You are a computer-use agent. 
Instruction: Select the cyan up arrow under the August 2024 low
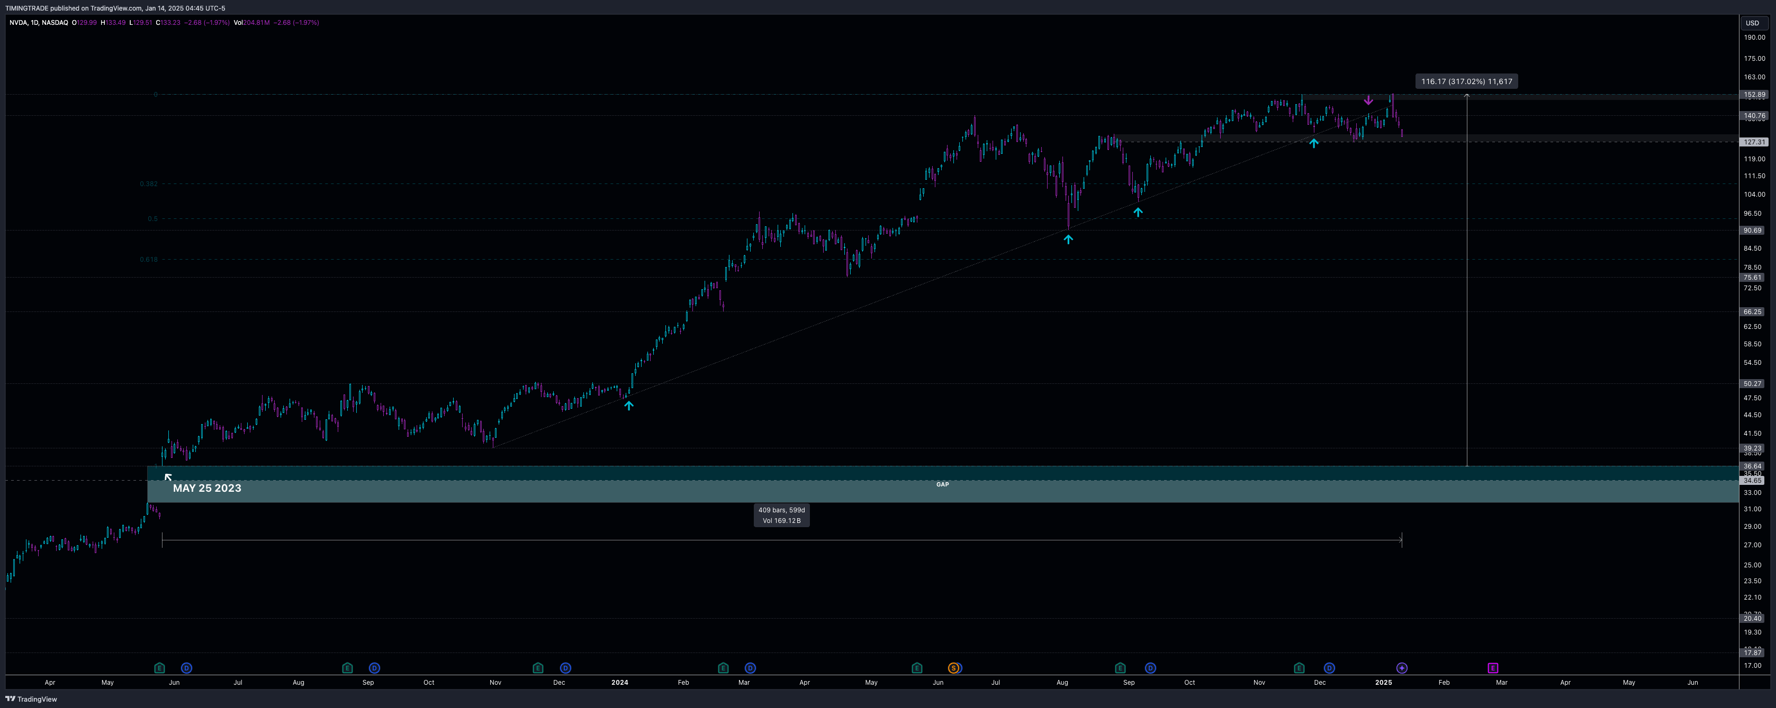1068,239
